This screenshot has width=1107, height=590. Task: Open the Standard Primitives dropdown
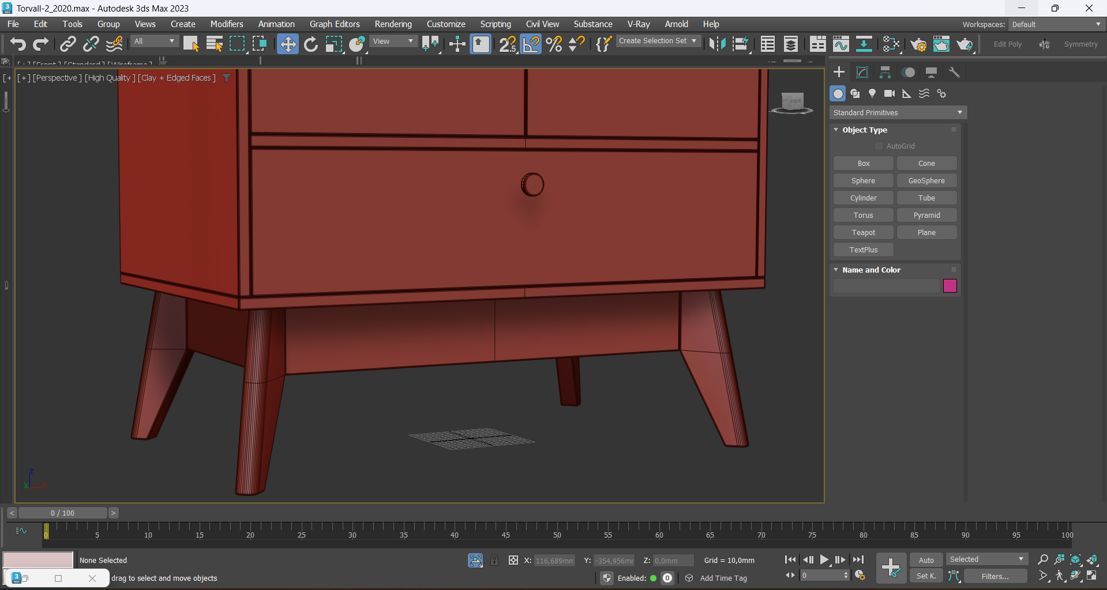click(x=898, y=113)
